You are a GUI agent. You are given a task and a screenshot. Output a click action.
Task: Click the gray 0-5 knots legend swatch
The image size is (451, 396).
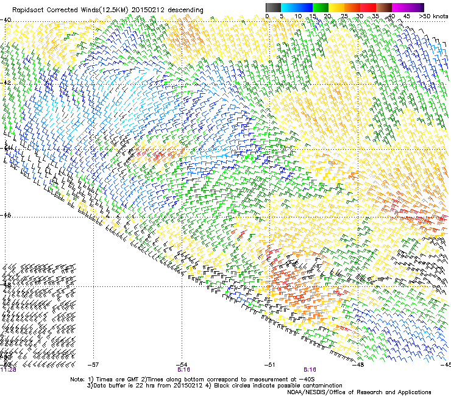(273, 7)
